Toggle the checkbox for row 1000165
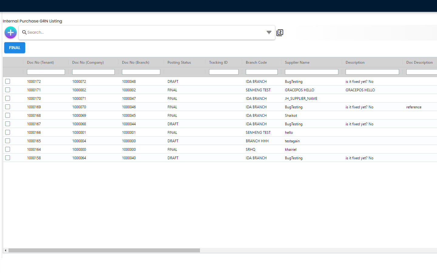 point(8,141)
